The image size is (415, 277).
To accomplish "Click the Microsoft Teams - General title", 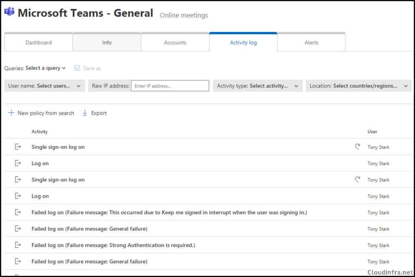I will pyautogui.click(x=86, y=13).
